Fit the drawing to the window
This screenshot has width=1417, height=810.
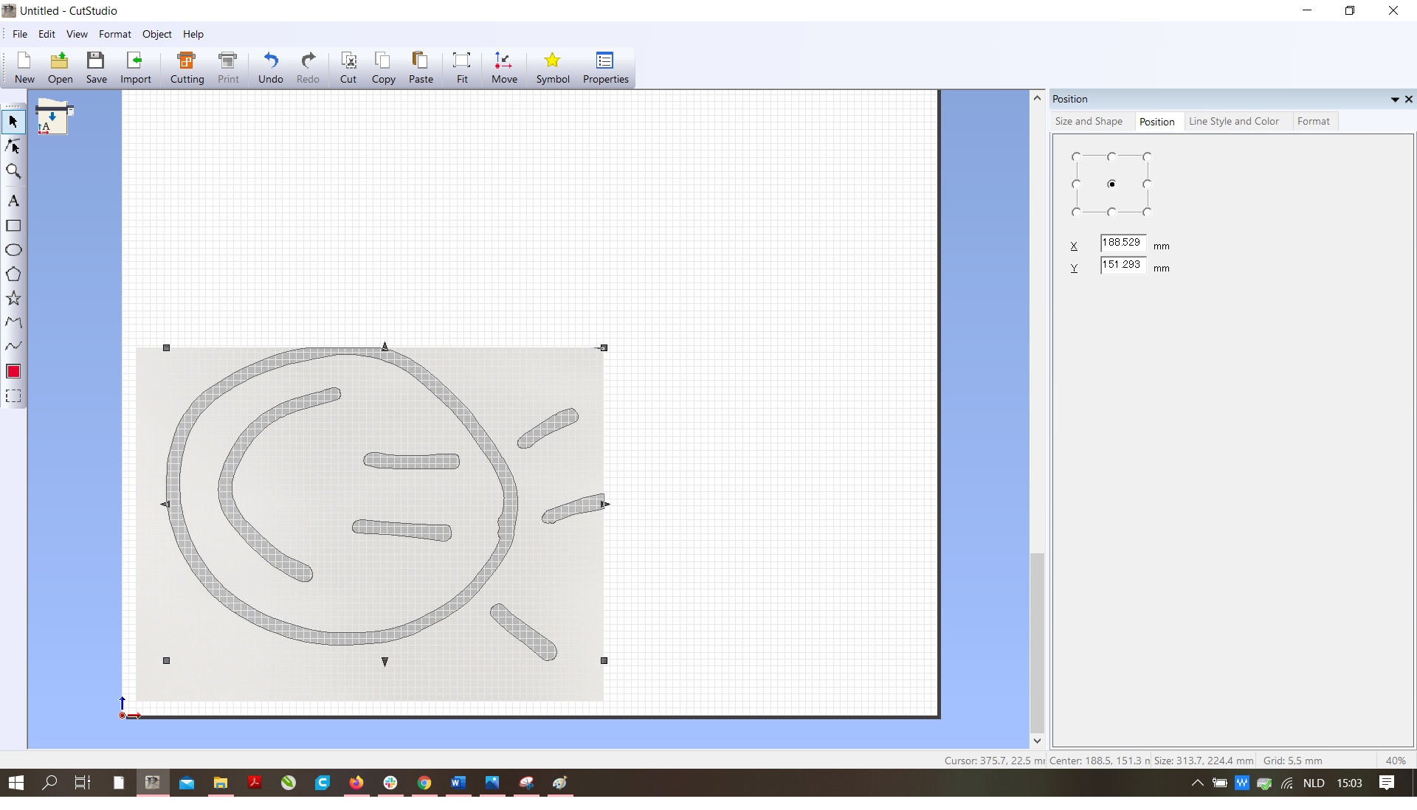(x=462, y=68)
